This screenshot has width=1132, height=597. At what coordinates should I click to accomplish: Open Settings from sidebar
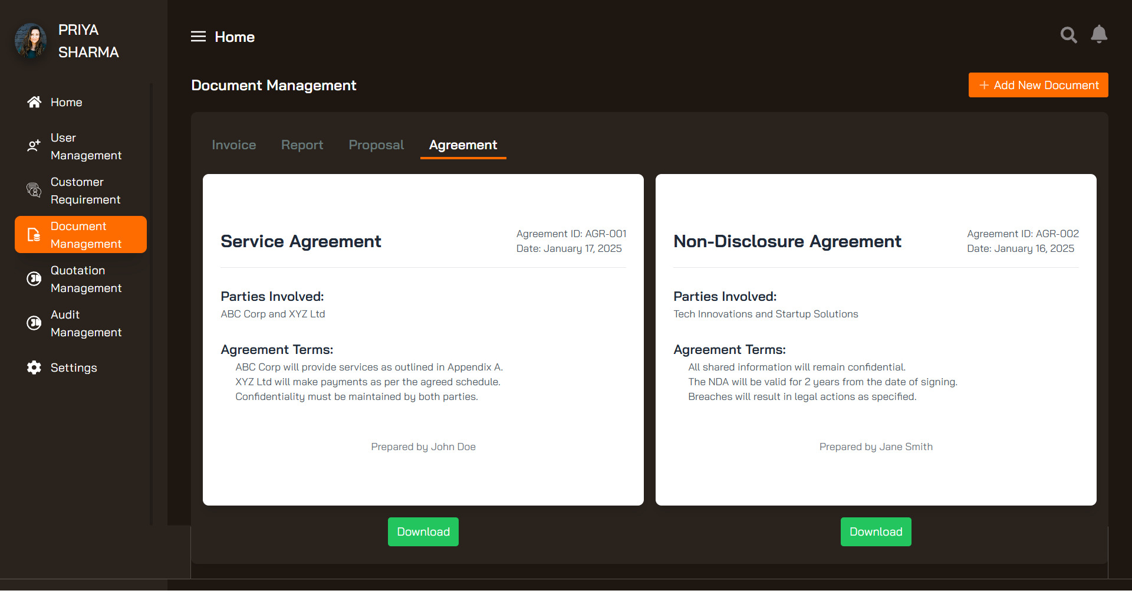point(81,368)
